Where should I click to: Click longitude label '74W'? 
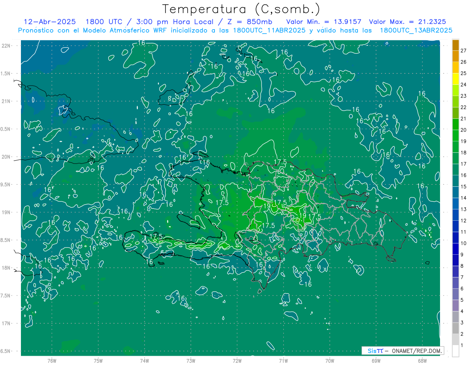pyautogui.click(x=145, y=361)
